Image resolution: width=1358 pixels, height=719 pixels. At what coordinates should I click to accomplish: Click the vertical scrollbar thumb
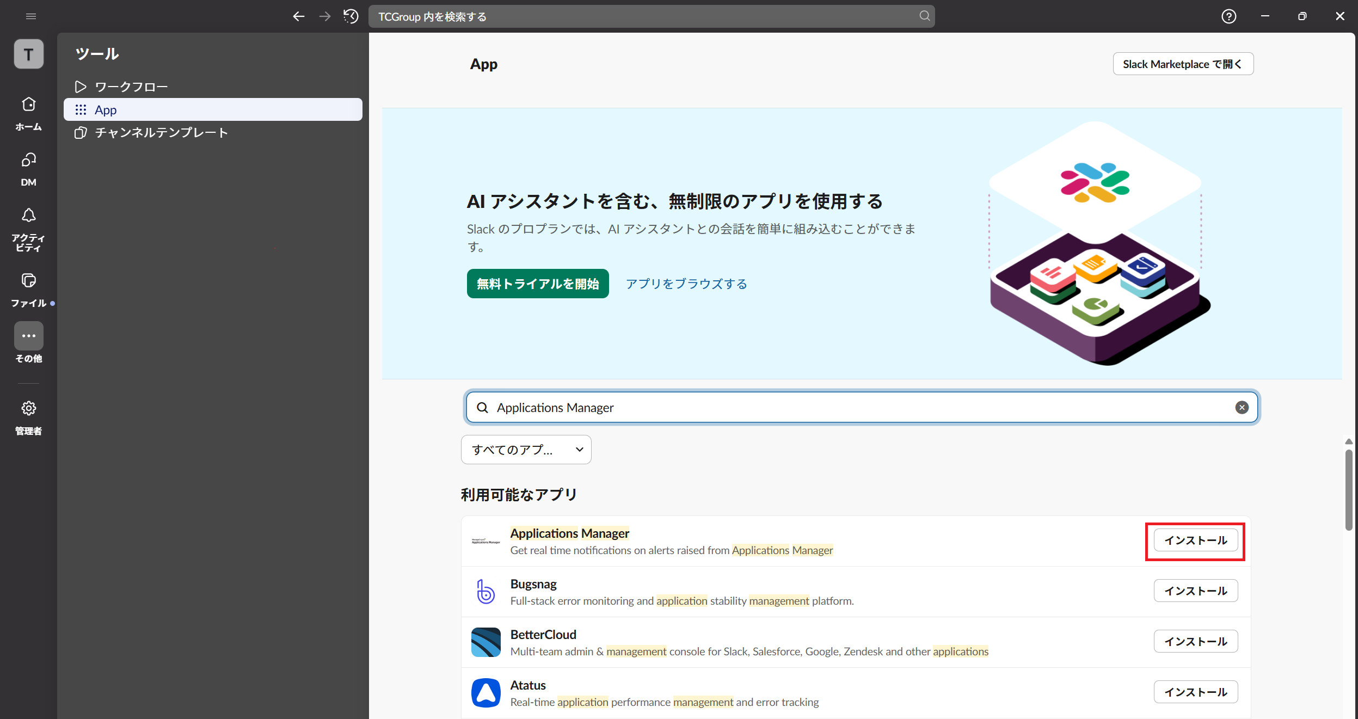pyautogui.click(x=1348, y=490)
